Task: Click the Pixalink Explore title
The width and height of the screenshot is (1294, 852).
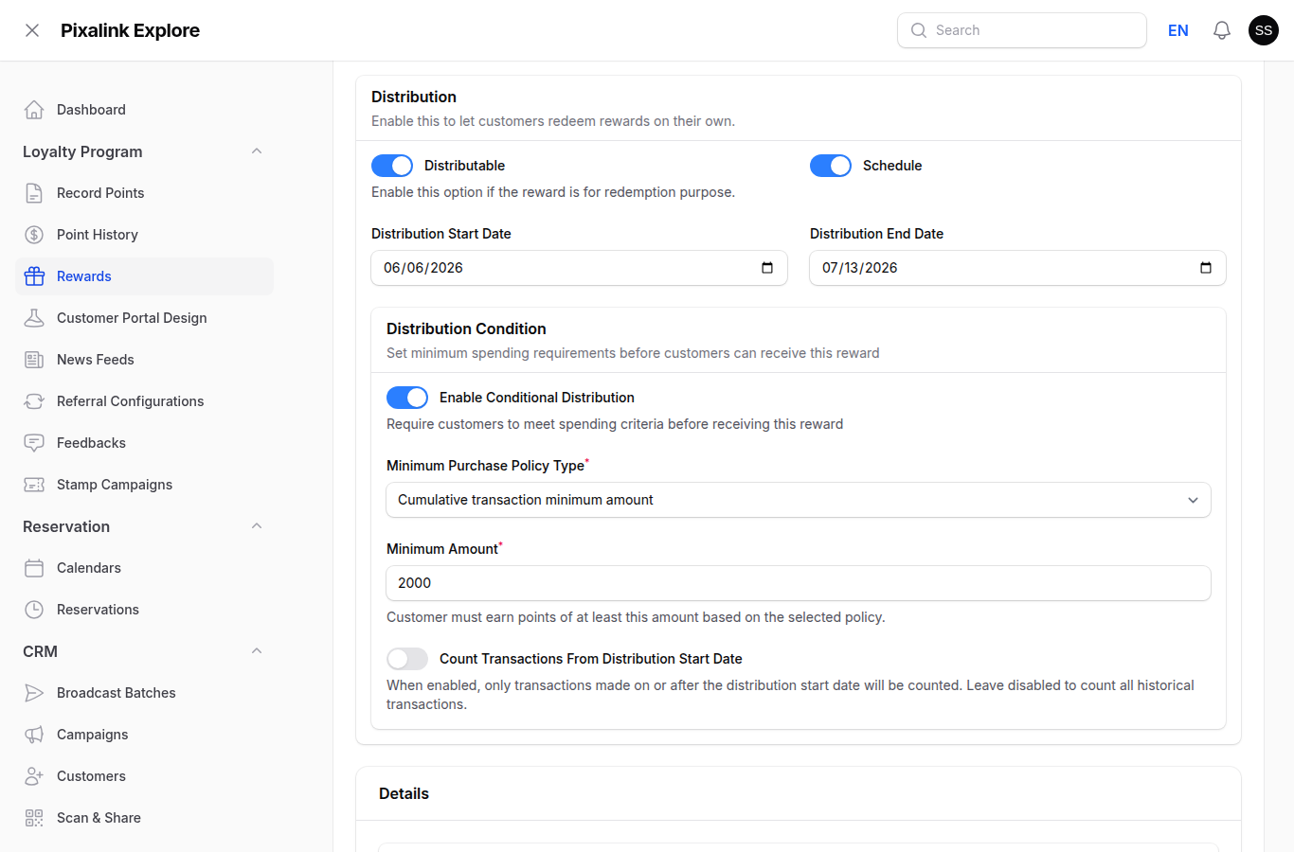Action: tap(130, 30)
